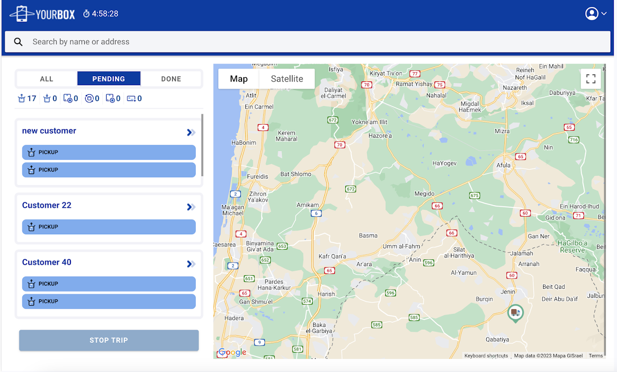Expand new customer card chevron

click(191, 133)
